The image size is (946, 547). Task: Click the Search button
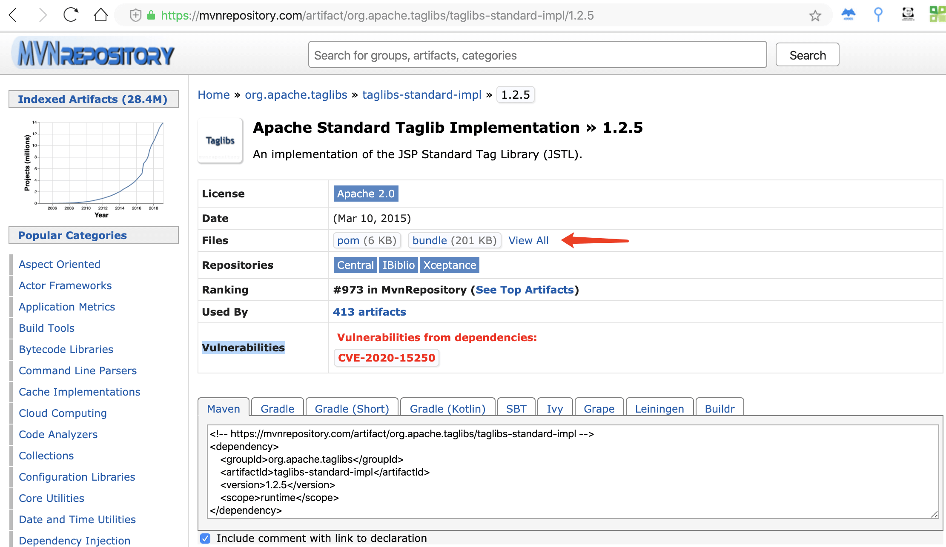808,55
